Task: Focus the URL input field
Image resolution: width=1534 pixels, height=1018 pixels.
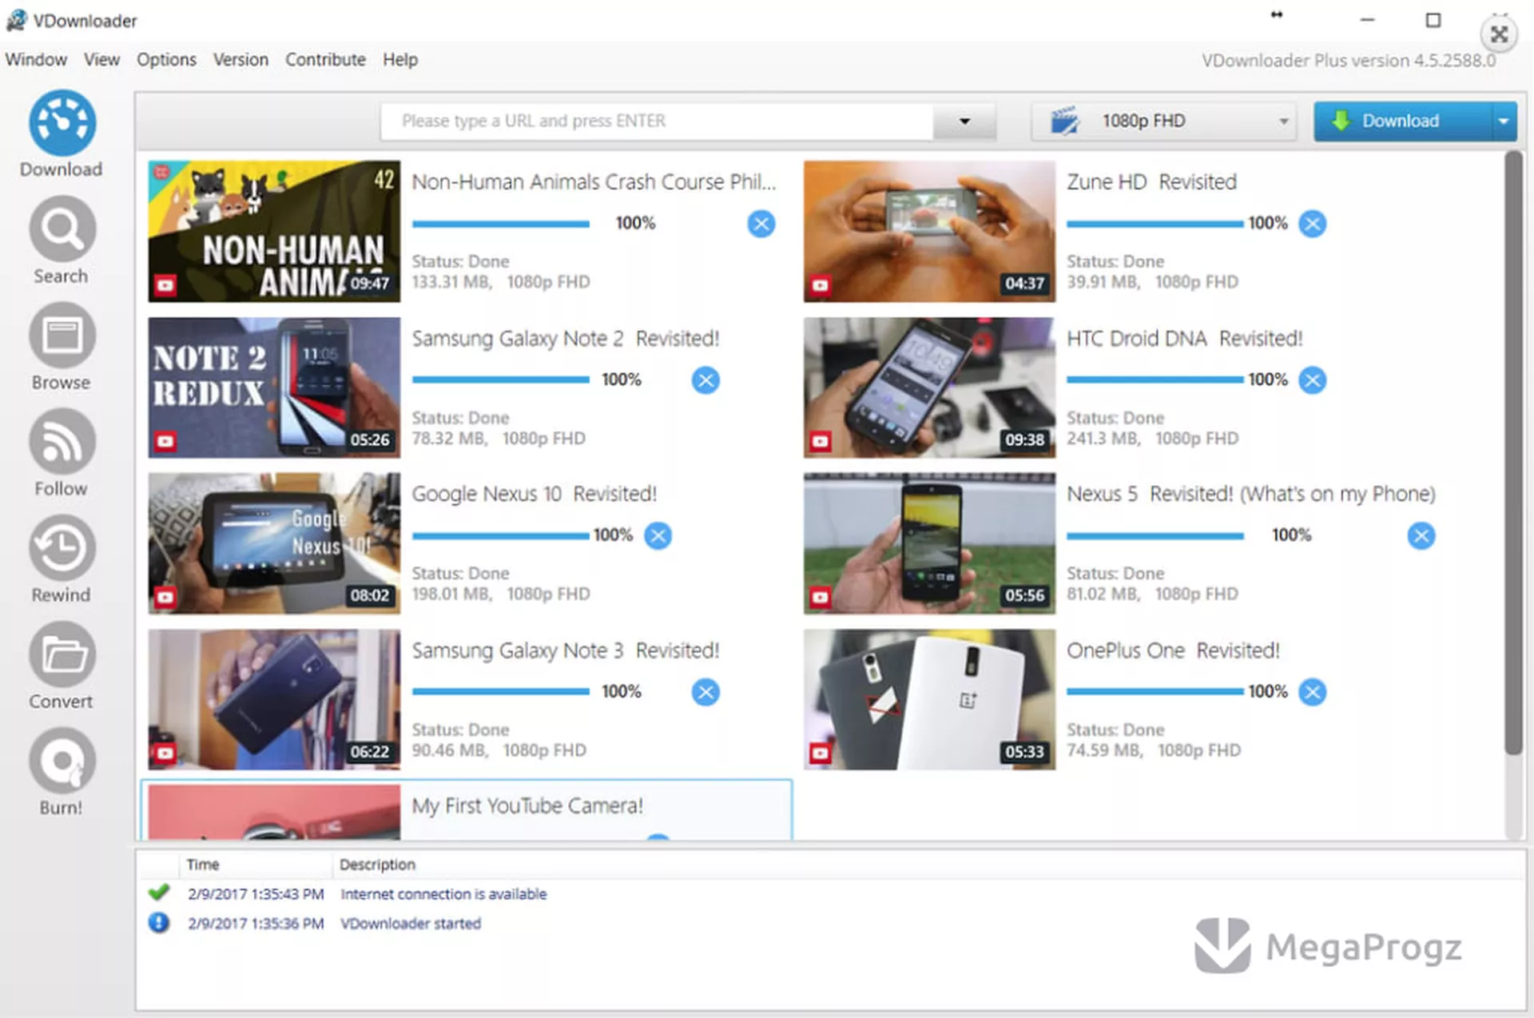Action: (x=657, y=121)
